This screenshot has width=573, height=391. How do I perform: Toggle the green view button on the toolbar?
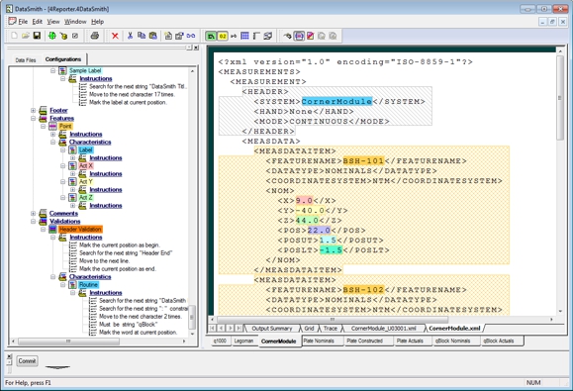click(211, 36)
